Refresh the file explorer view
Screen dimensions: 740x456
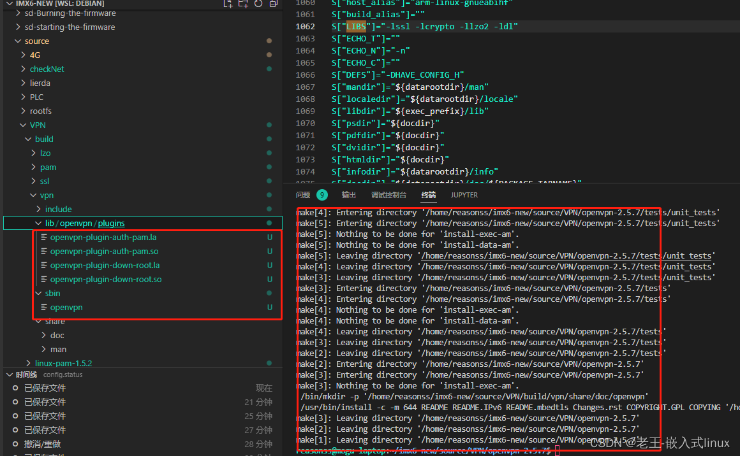258,4
